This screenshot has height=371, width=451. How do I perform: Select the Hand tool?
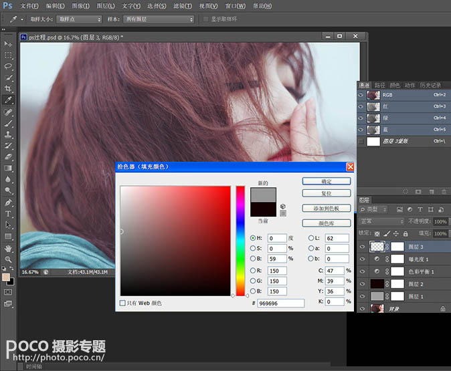pos(9,248)
